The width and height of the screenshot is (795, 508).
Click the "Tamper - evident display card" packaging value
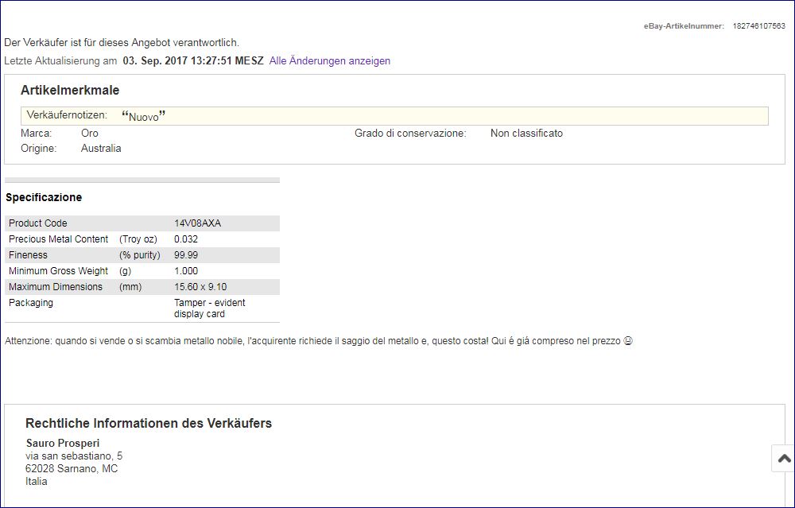tap(209, 308)
